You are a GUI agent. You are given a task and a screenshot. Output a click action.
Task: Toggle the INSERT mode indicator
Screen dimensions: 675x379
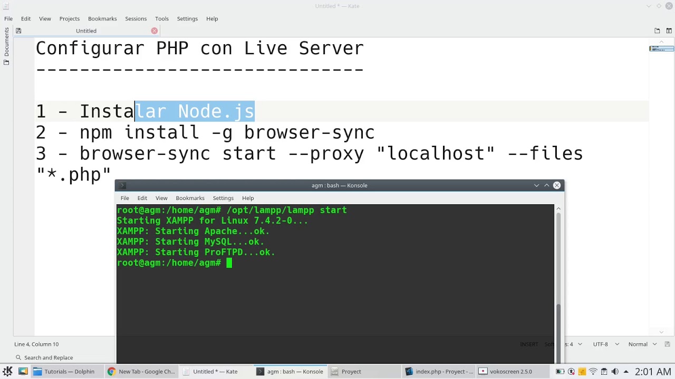pos(529,344)
